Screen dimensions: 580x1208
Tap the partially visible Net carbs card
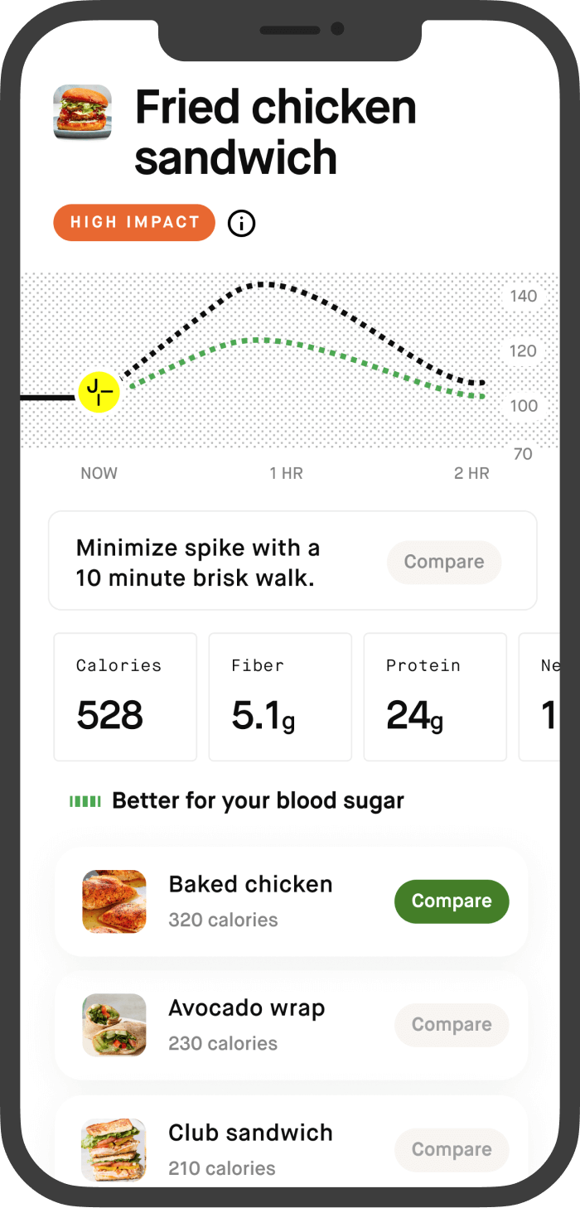[555, 696]
